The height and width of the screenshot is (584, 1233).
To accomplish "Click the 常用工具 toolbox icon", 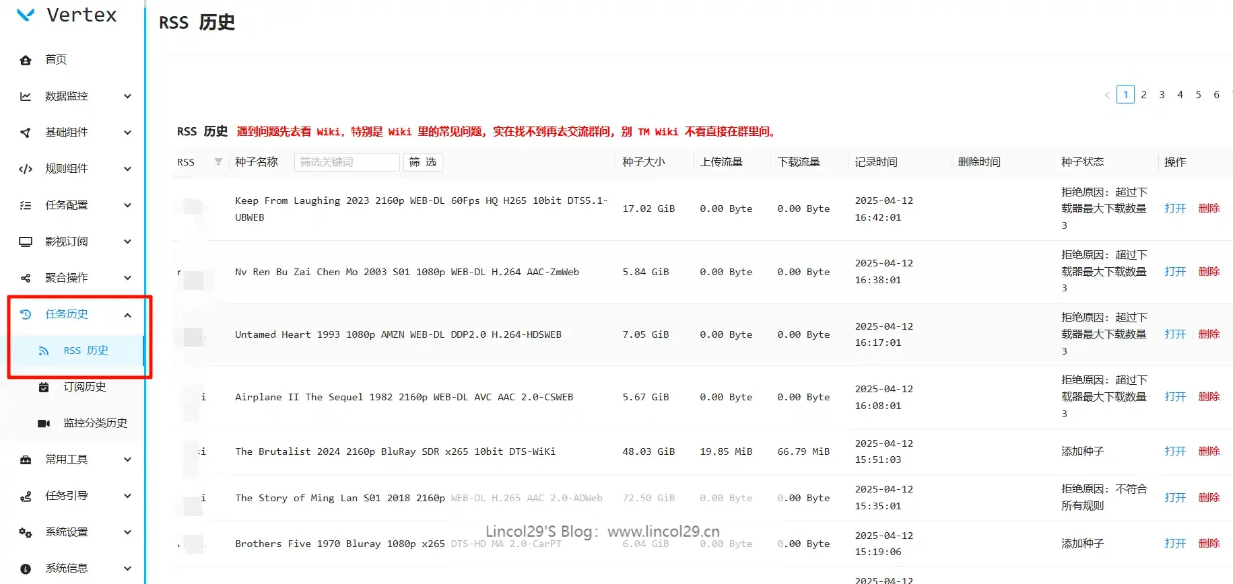I will point(26,460).
